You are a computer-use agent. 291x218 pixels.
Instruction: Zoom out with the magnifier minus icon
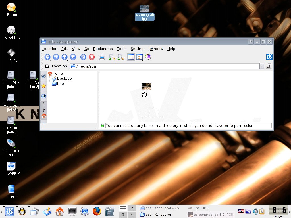120,57
